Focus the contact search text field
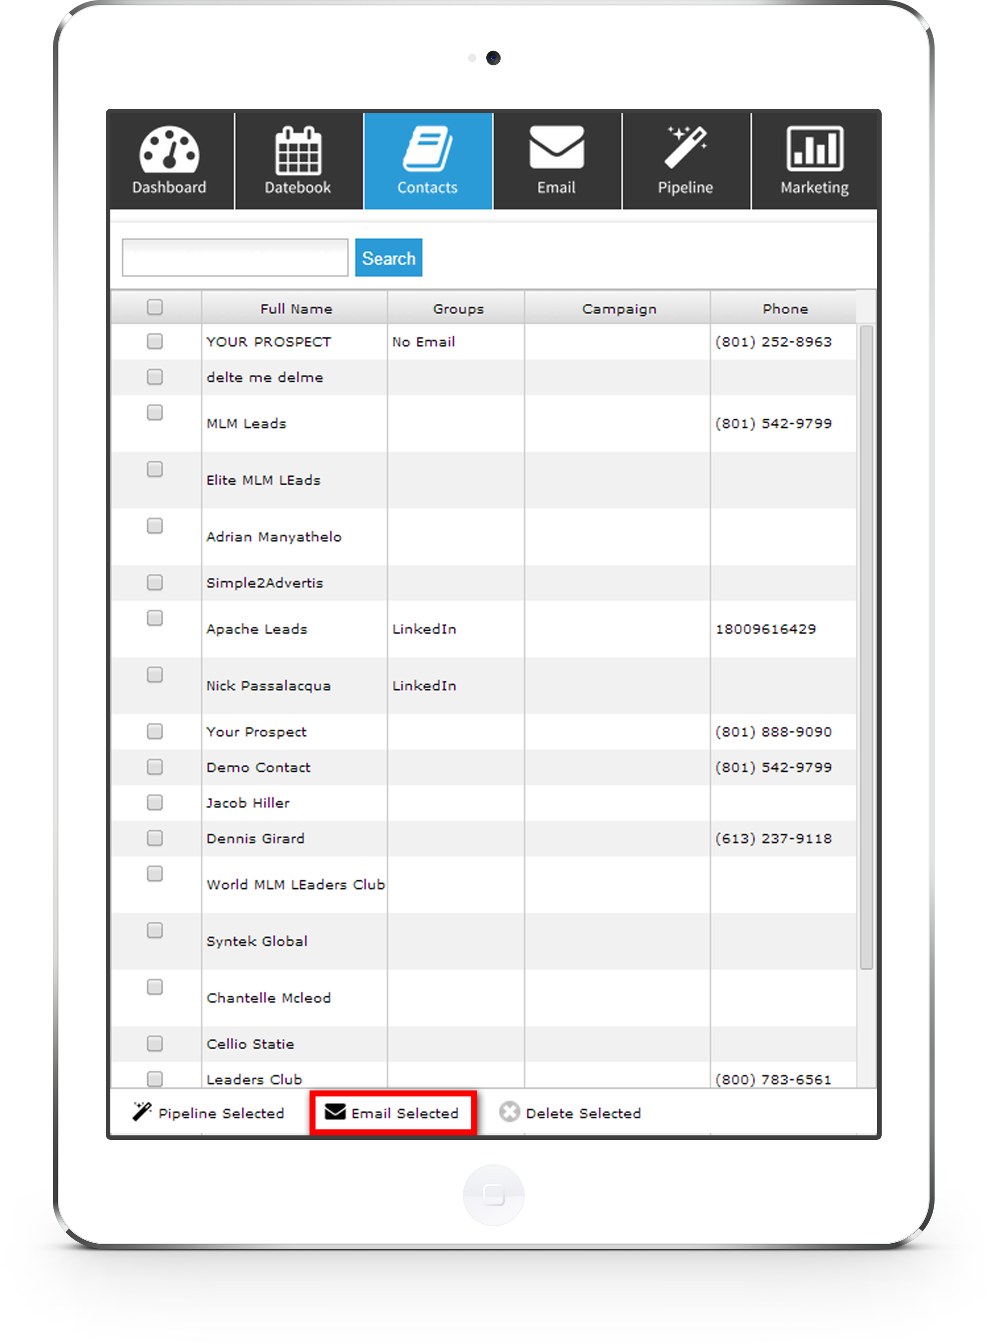The image size is (987, 1344). (235, 258)
